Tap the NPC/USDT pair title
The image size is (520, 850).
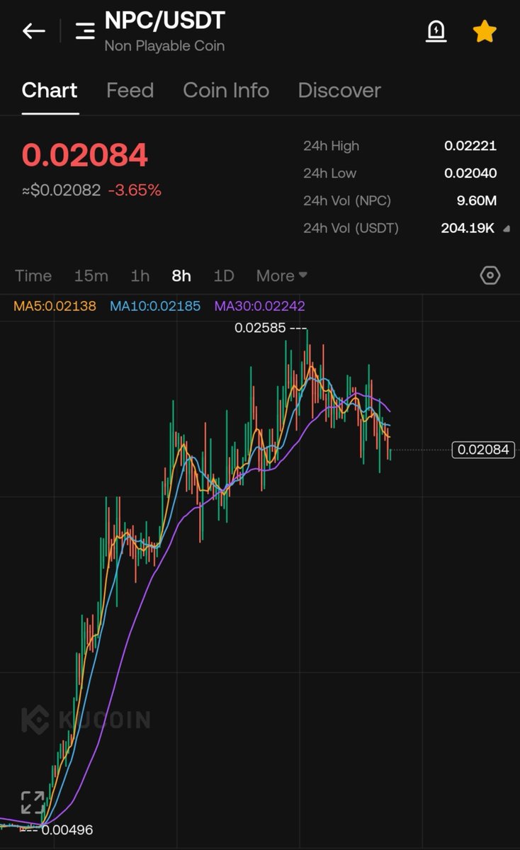164,21
